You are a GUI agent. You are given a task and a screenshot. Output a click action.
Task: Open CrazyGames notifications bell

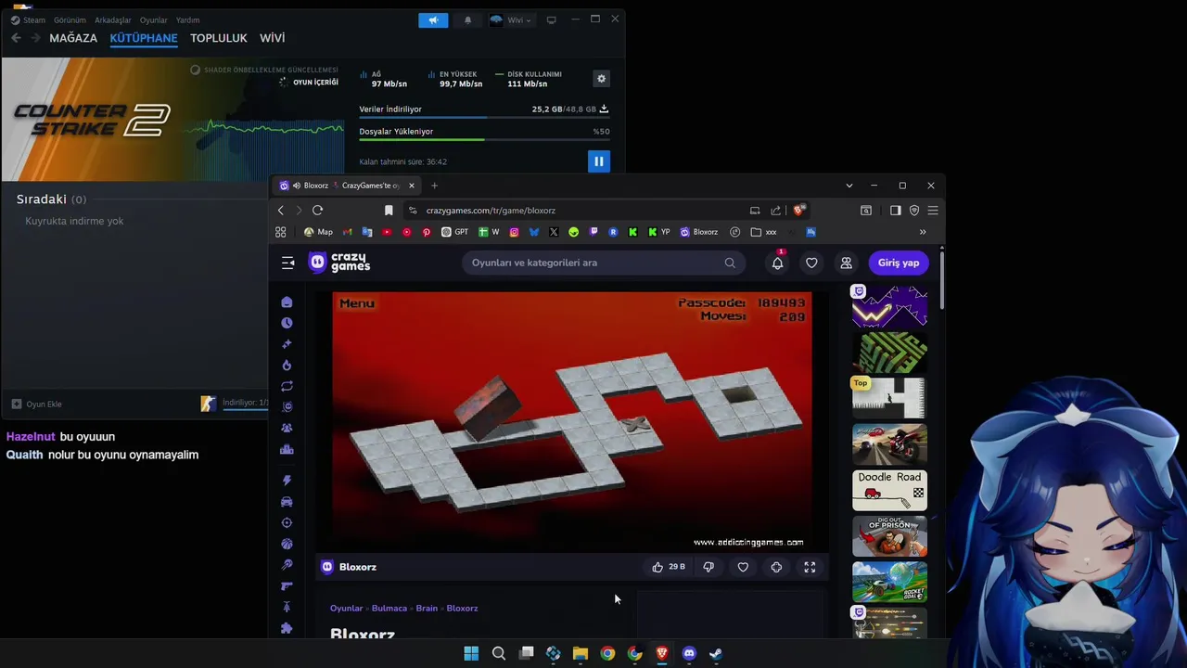click(x=777, y=263)
